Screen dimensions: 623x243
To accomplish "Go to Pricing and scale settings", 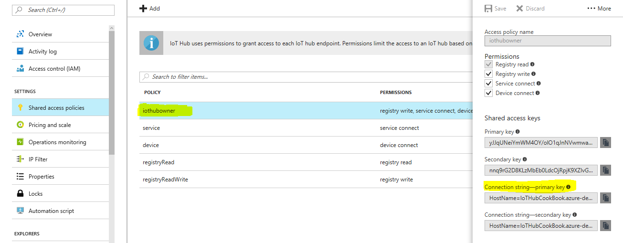I will click(x=50, y=125).
